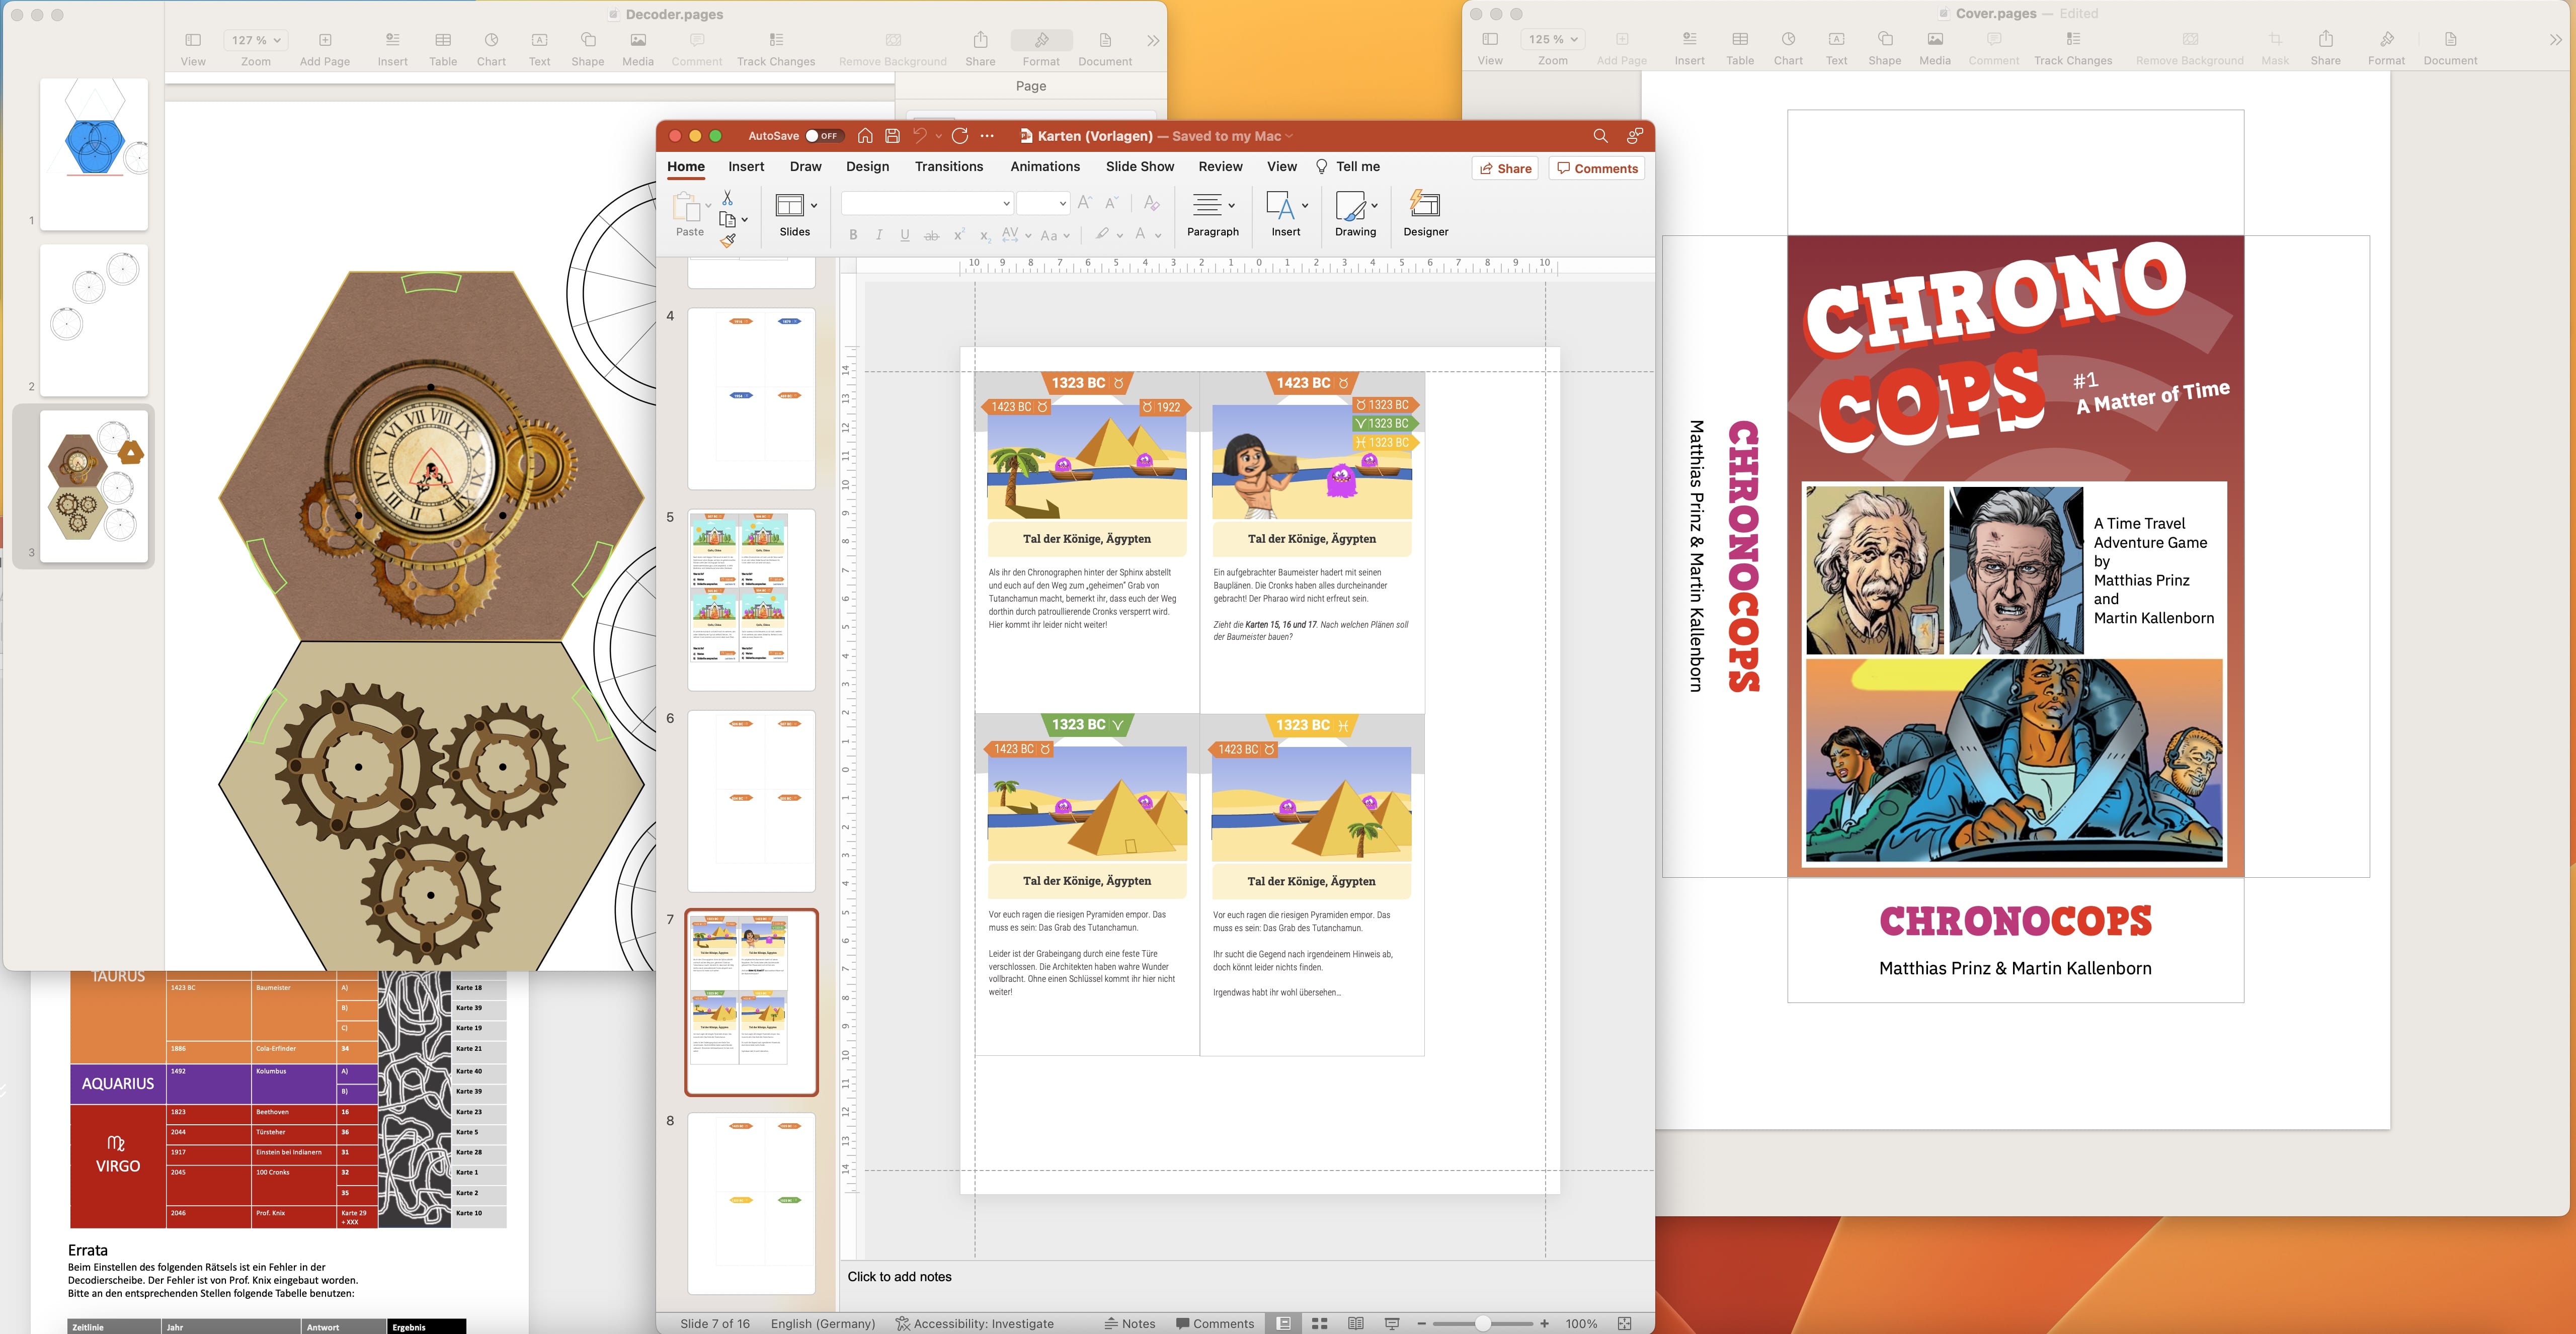This screenshot has width=2576, height=1334.
Task: Open the font size combo box
Action: click(x=1043, y=203)
